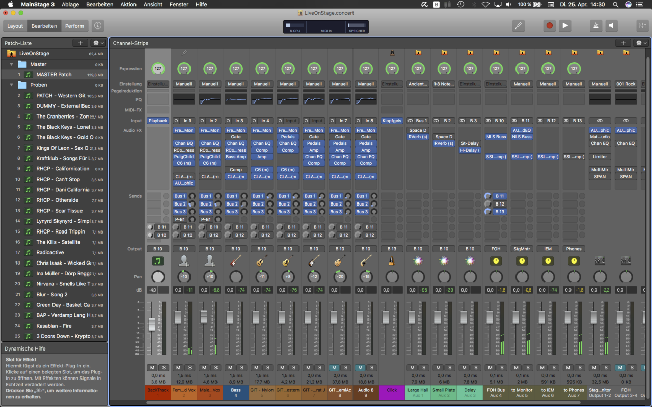This screenshot has width=652, height=407.
Task: Click the FOH Output 3-4 strip icon
Action: 626,261
